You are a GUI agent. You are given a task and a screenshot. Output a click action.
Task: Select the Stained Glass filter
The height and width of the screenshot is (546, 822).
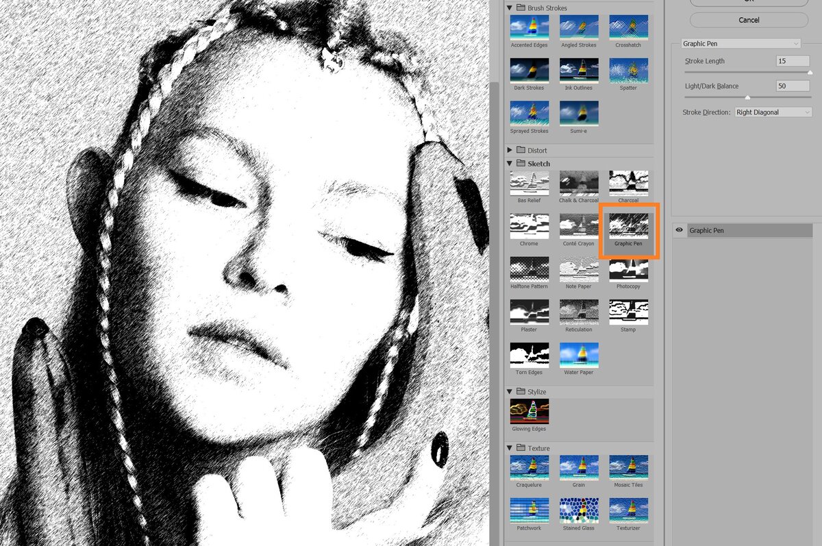point(579,510)
